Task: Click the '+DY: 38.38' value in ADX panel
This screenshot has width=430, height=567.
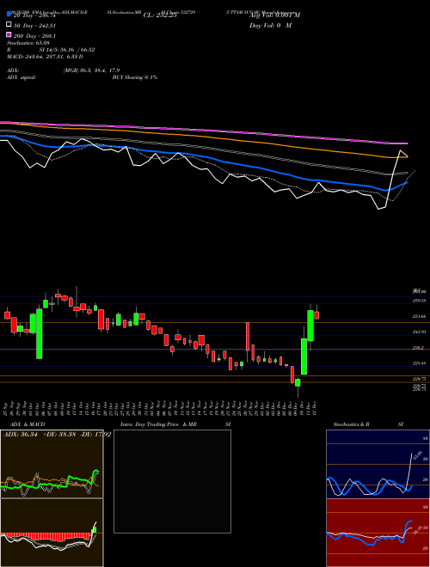Action: tap(58, 434)
